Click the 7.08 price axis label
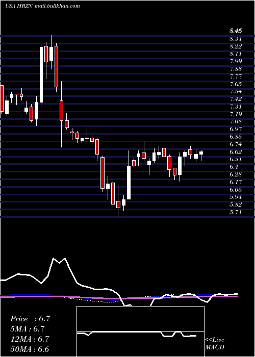This screenshot has height=357, width=255. point(236,121)
